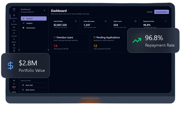Click the 1,247 active borrowers count
This screenshot has width=181, height=113.
(x=87, y=25)
